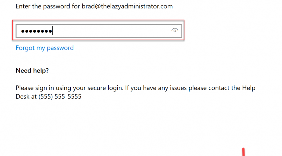Click the Need help? heading
The image size is (282, 156).
tap(32, 70)
